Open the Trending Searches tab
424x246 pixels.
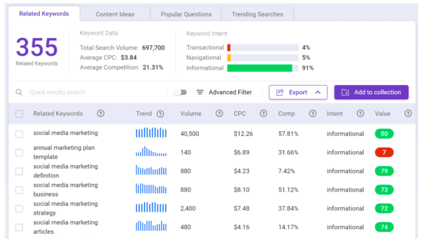click(258, 14)
